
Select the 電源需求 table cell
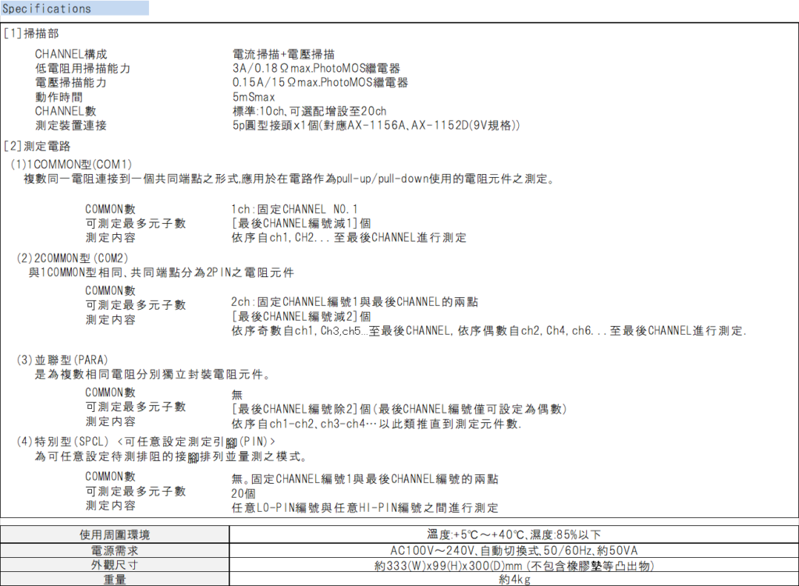(x=115, y=550)
